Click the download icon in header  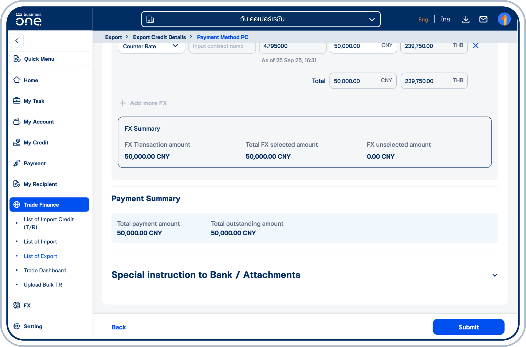[466, 19]
